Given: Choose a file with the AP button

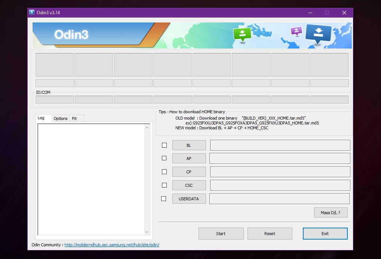Looking at the screenshot, I should (x=189, y=158).
